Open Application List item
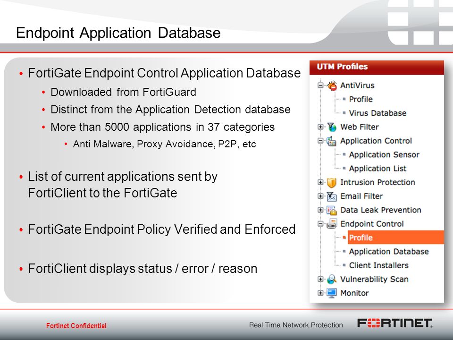This screenshot has height=340, width=453. tap(377, 169)
